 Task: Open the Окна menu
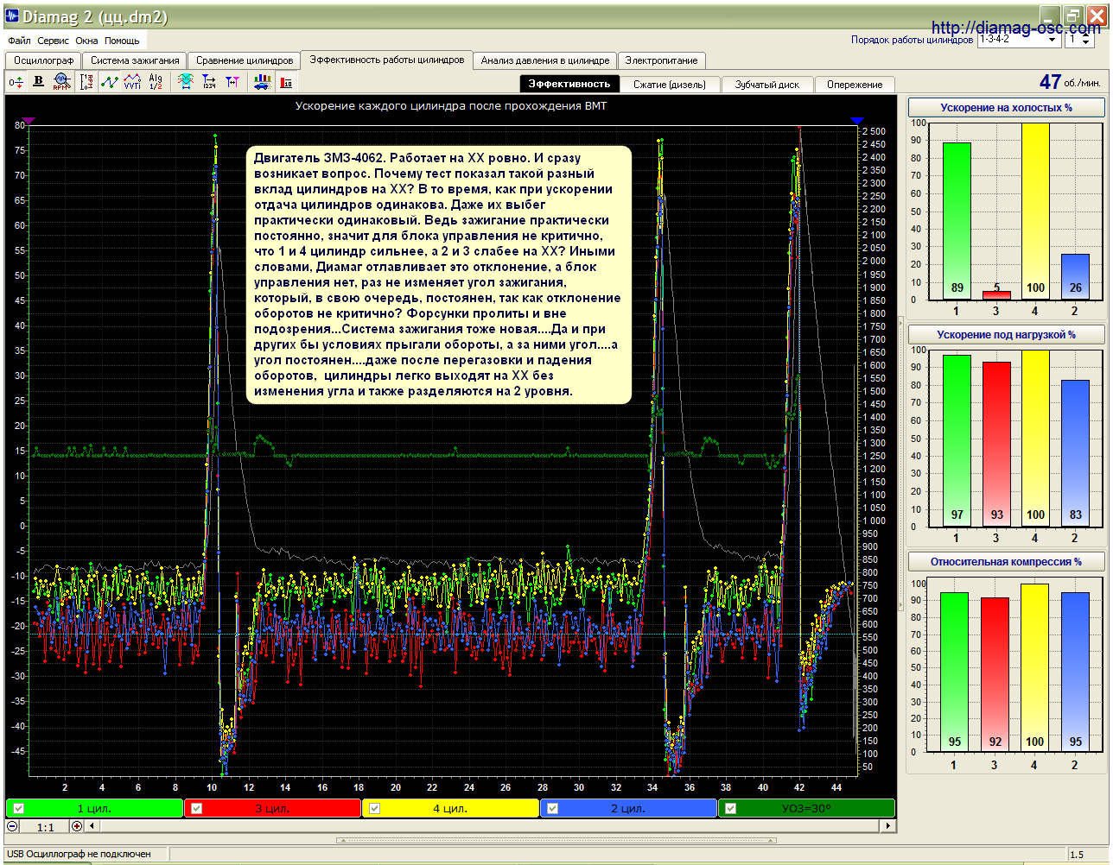pyautogui.click(x=87, y=41)
